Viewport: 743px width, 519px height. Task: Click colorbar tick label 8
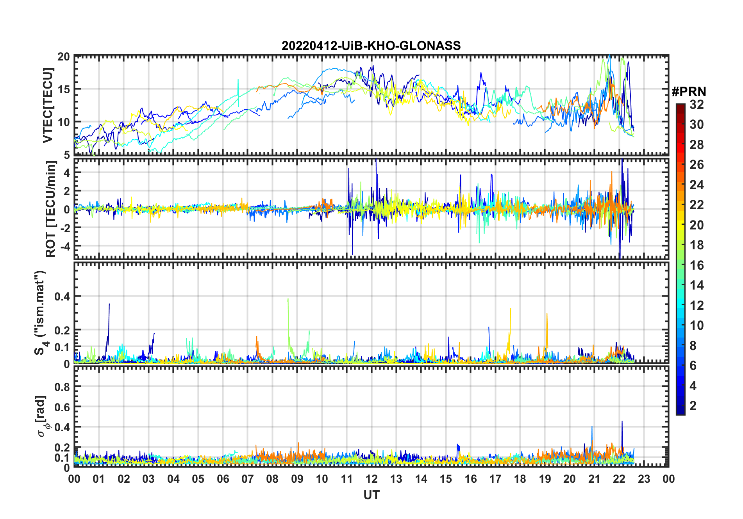tap(693, 346)
